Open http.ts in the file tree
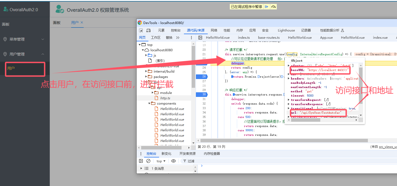 tap(165, 98)
